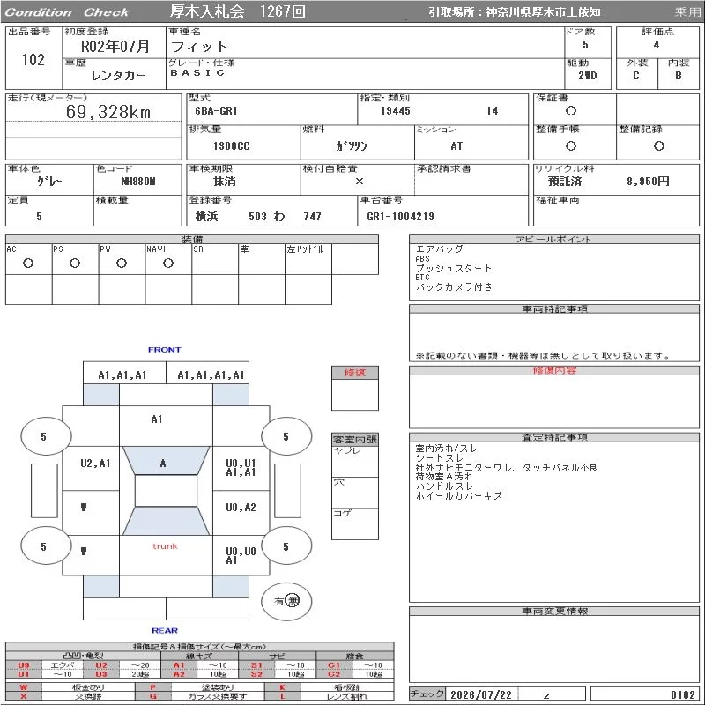This screenshot has height=705, width=705.
Task: Click inspection expiry value 抹消
Action: coord(225,182)
